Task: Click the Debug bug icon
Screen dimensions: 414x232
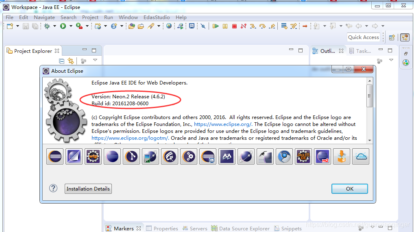Action: [x=47, y=26]
